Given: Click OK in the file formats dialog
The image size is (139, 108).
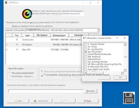Looking at the screenshot, I should 120,77.
